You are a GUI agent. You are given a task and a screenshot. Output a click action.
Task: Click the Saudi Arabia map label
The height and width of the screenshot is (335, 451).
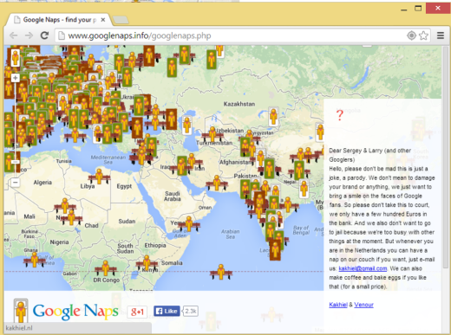tap(173, 196)
